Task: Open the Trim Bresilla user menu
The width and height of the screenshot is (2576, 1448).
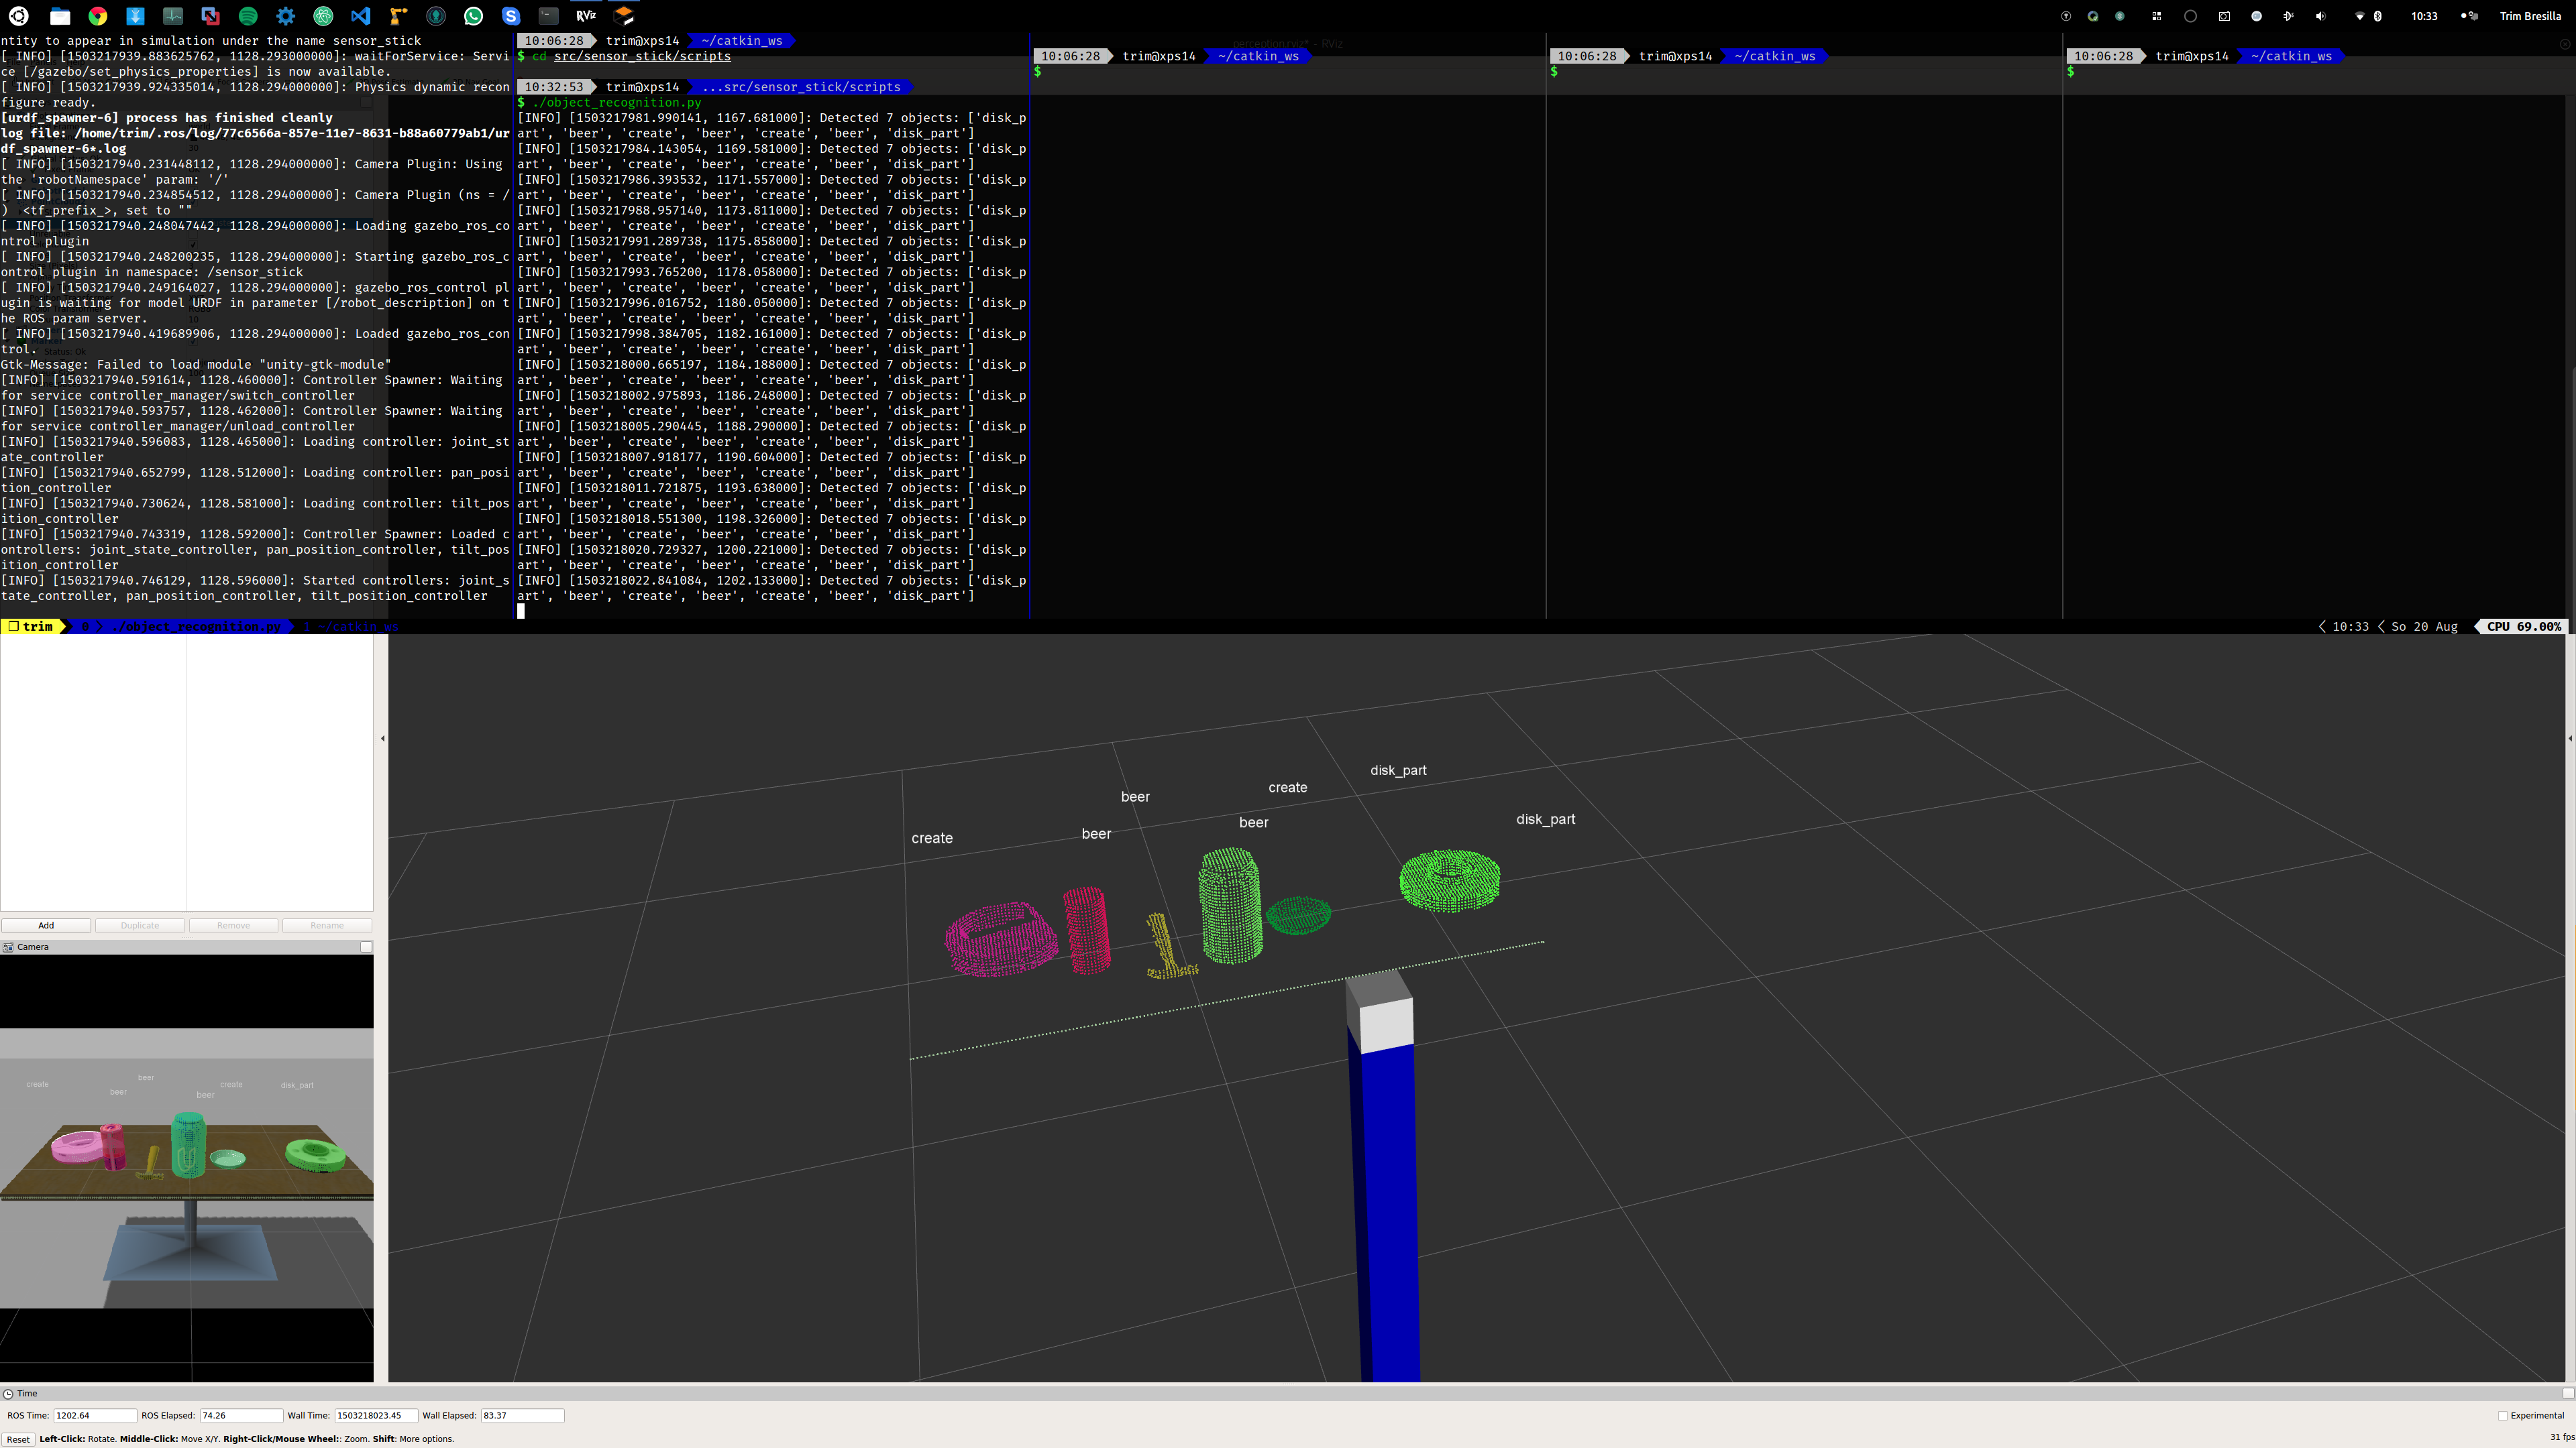Action: 2531,16
